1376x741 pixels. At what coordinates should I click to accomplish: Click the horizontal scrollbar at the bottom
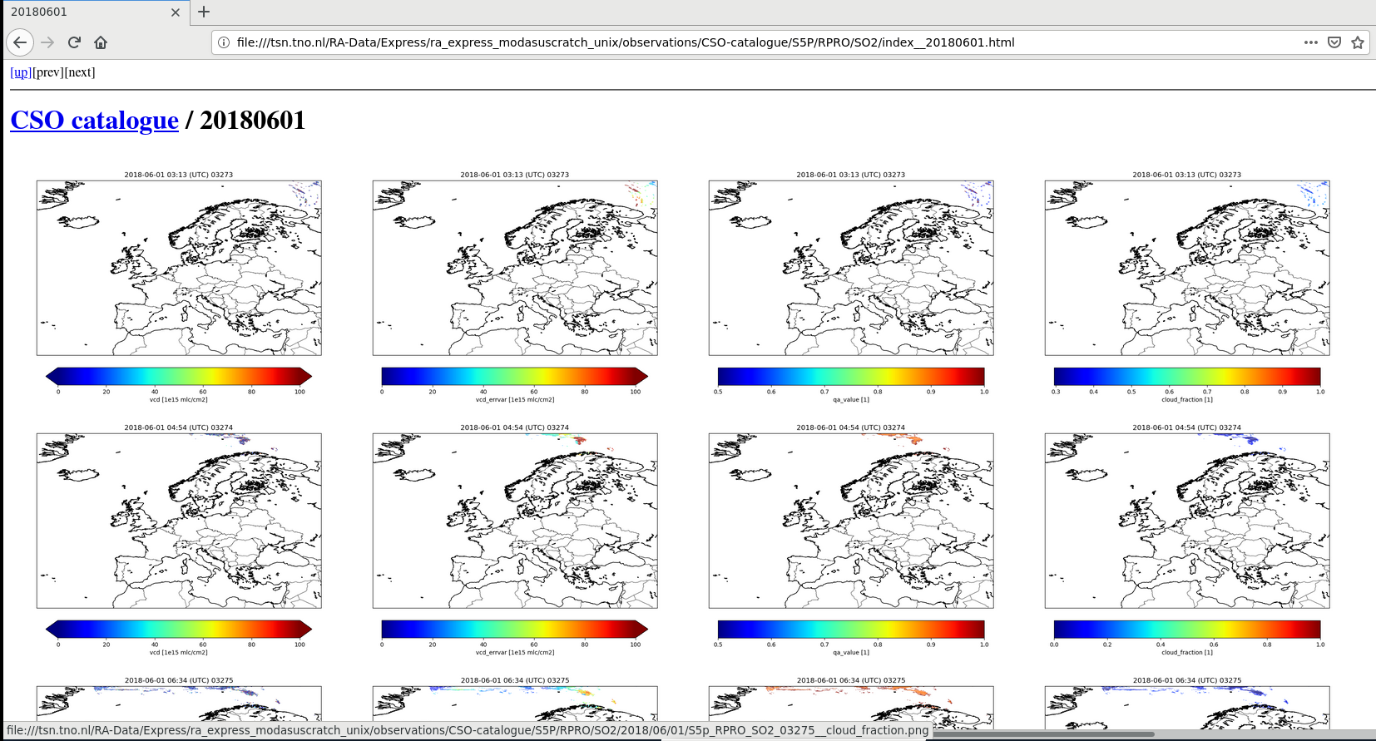click(1040, 734)
